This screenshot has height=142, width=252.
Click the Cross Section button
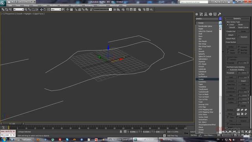click(x=231, y=42)
